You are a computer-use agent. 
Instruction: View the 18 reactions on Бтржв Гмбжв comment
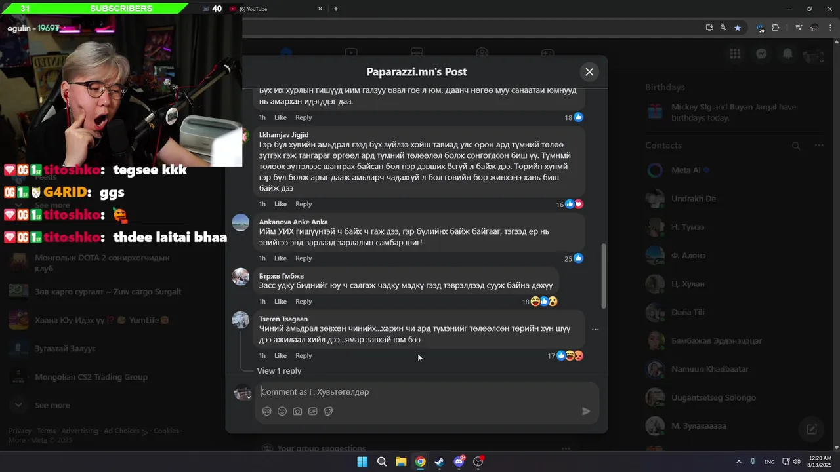[539, 302]
